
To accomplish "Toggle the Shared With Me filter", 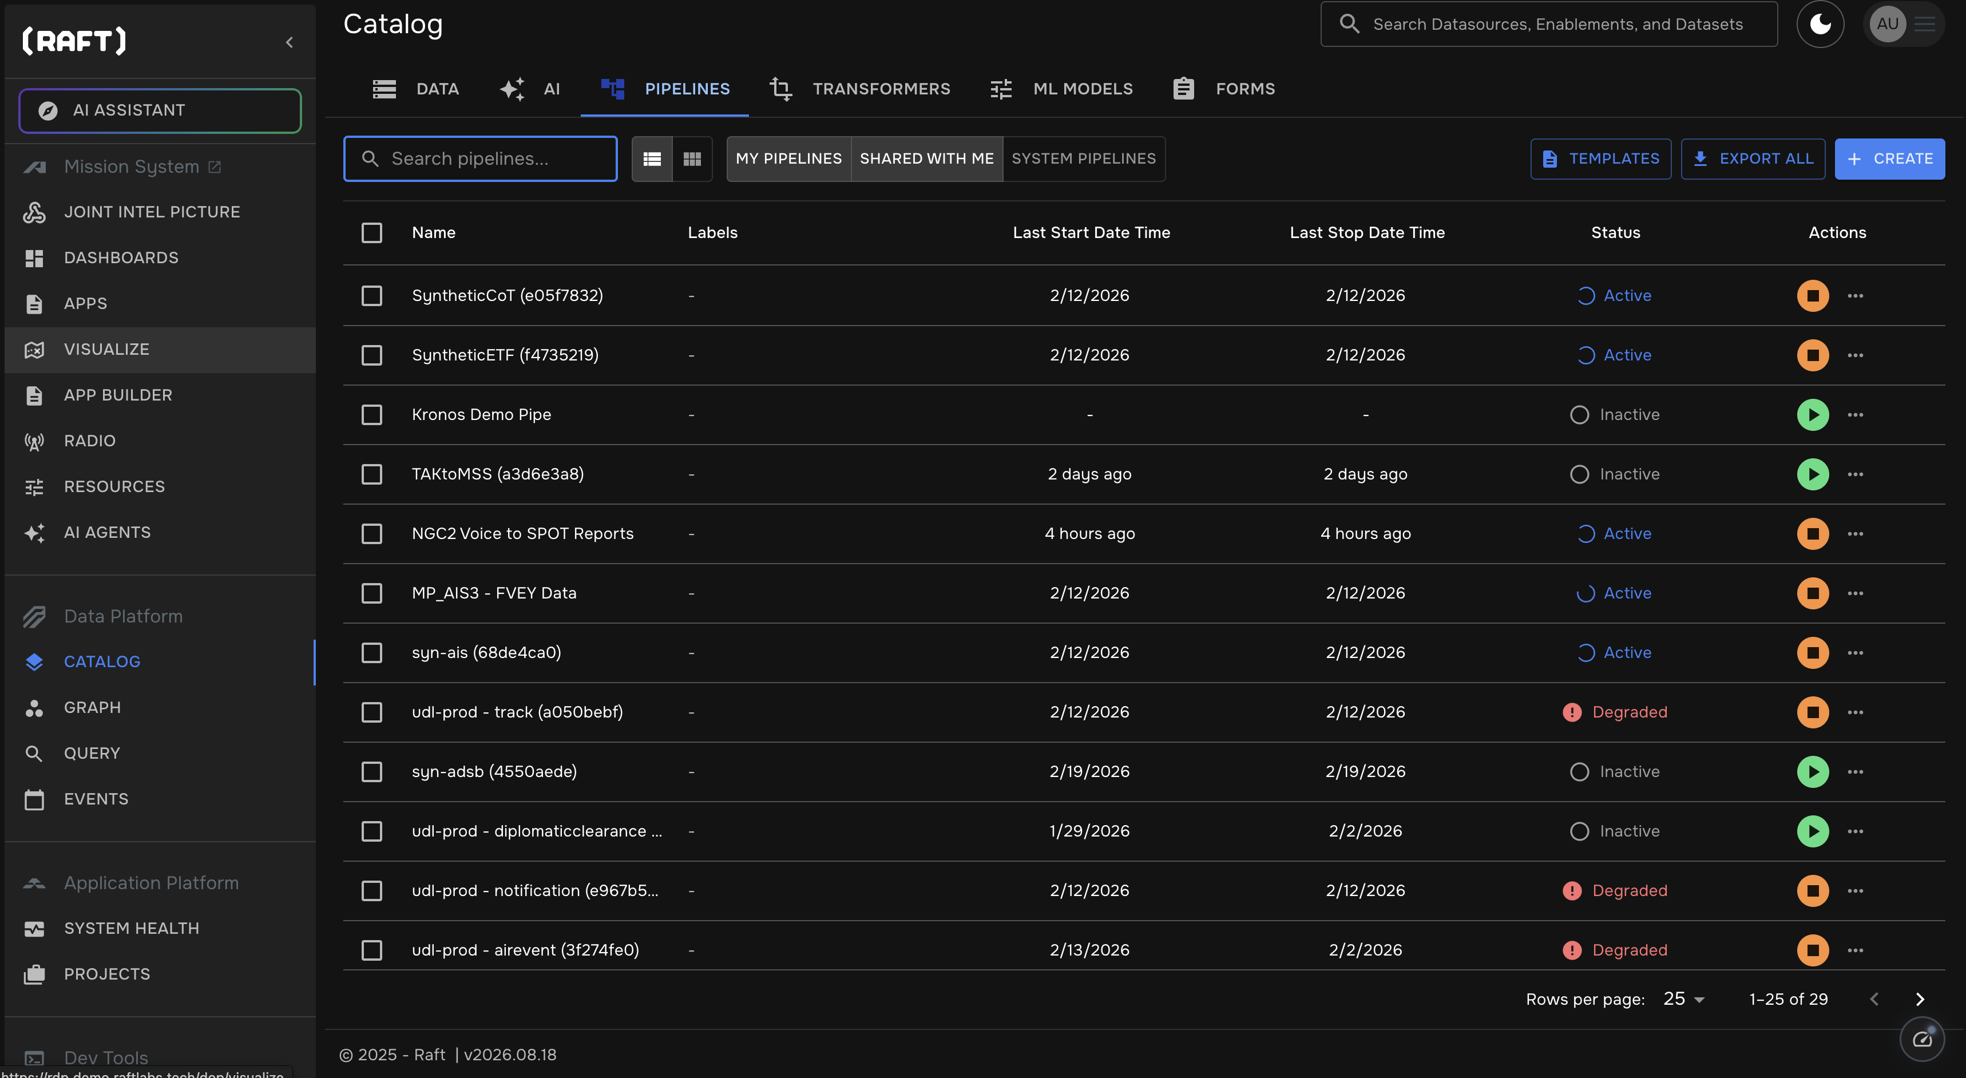I will (927, 159).
